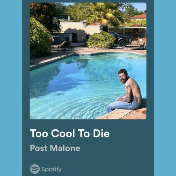Screen dimensions: 176x176
Task: Click the red tile roof house
Action: pyautogui.click(x=139, y=17)
